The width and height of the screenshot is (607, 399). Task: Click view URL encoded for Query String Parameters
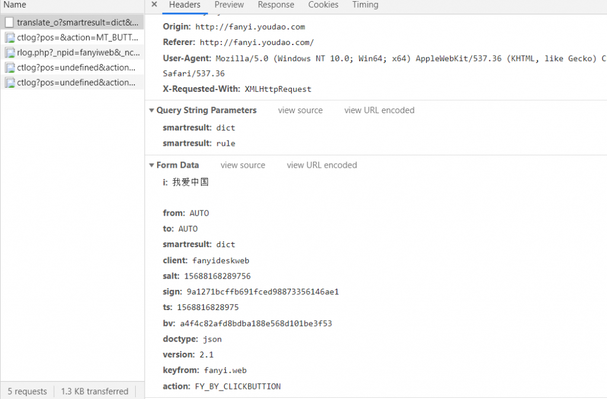click(379, 110)
